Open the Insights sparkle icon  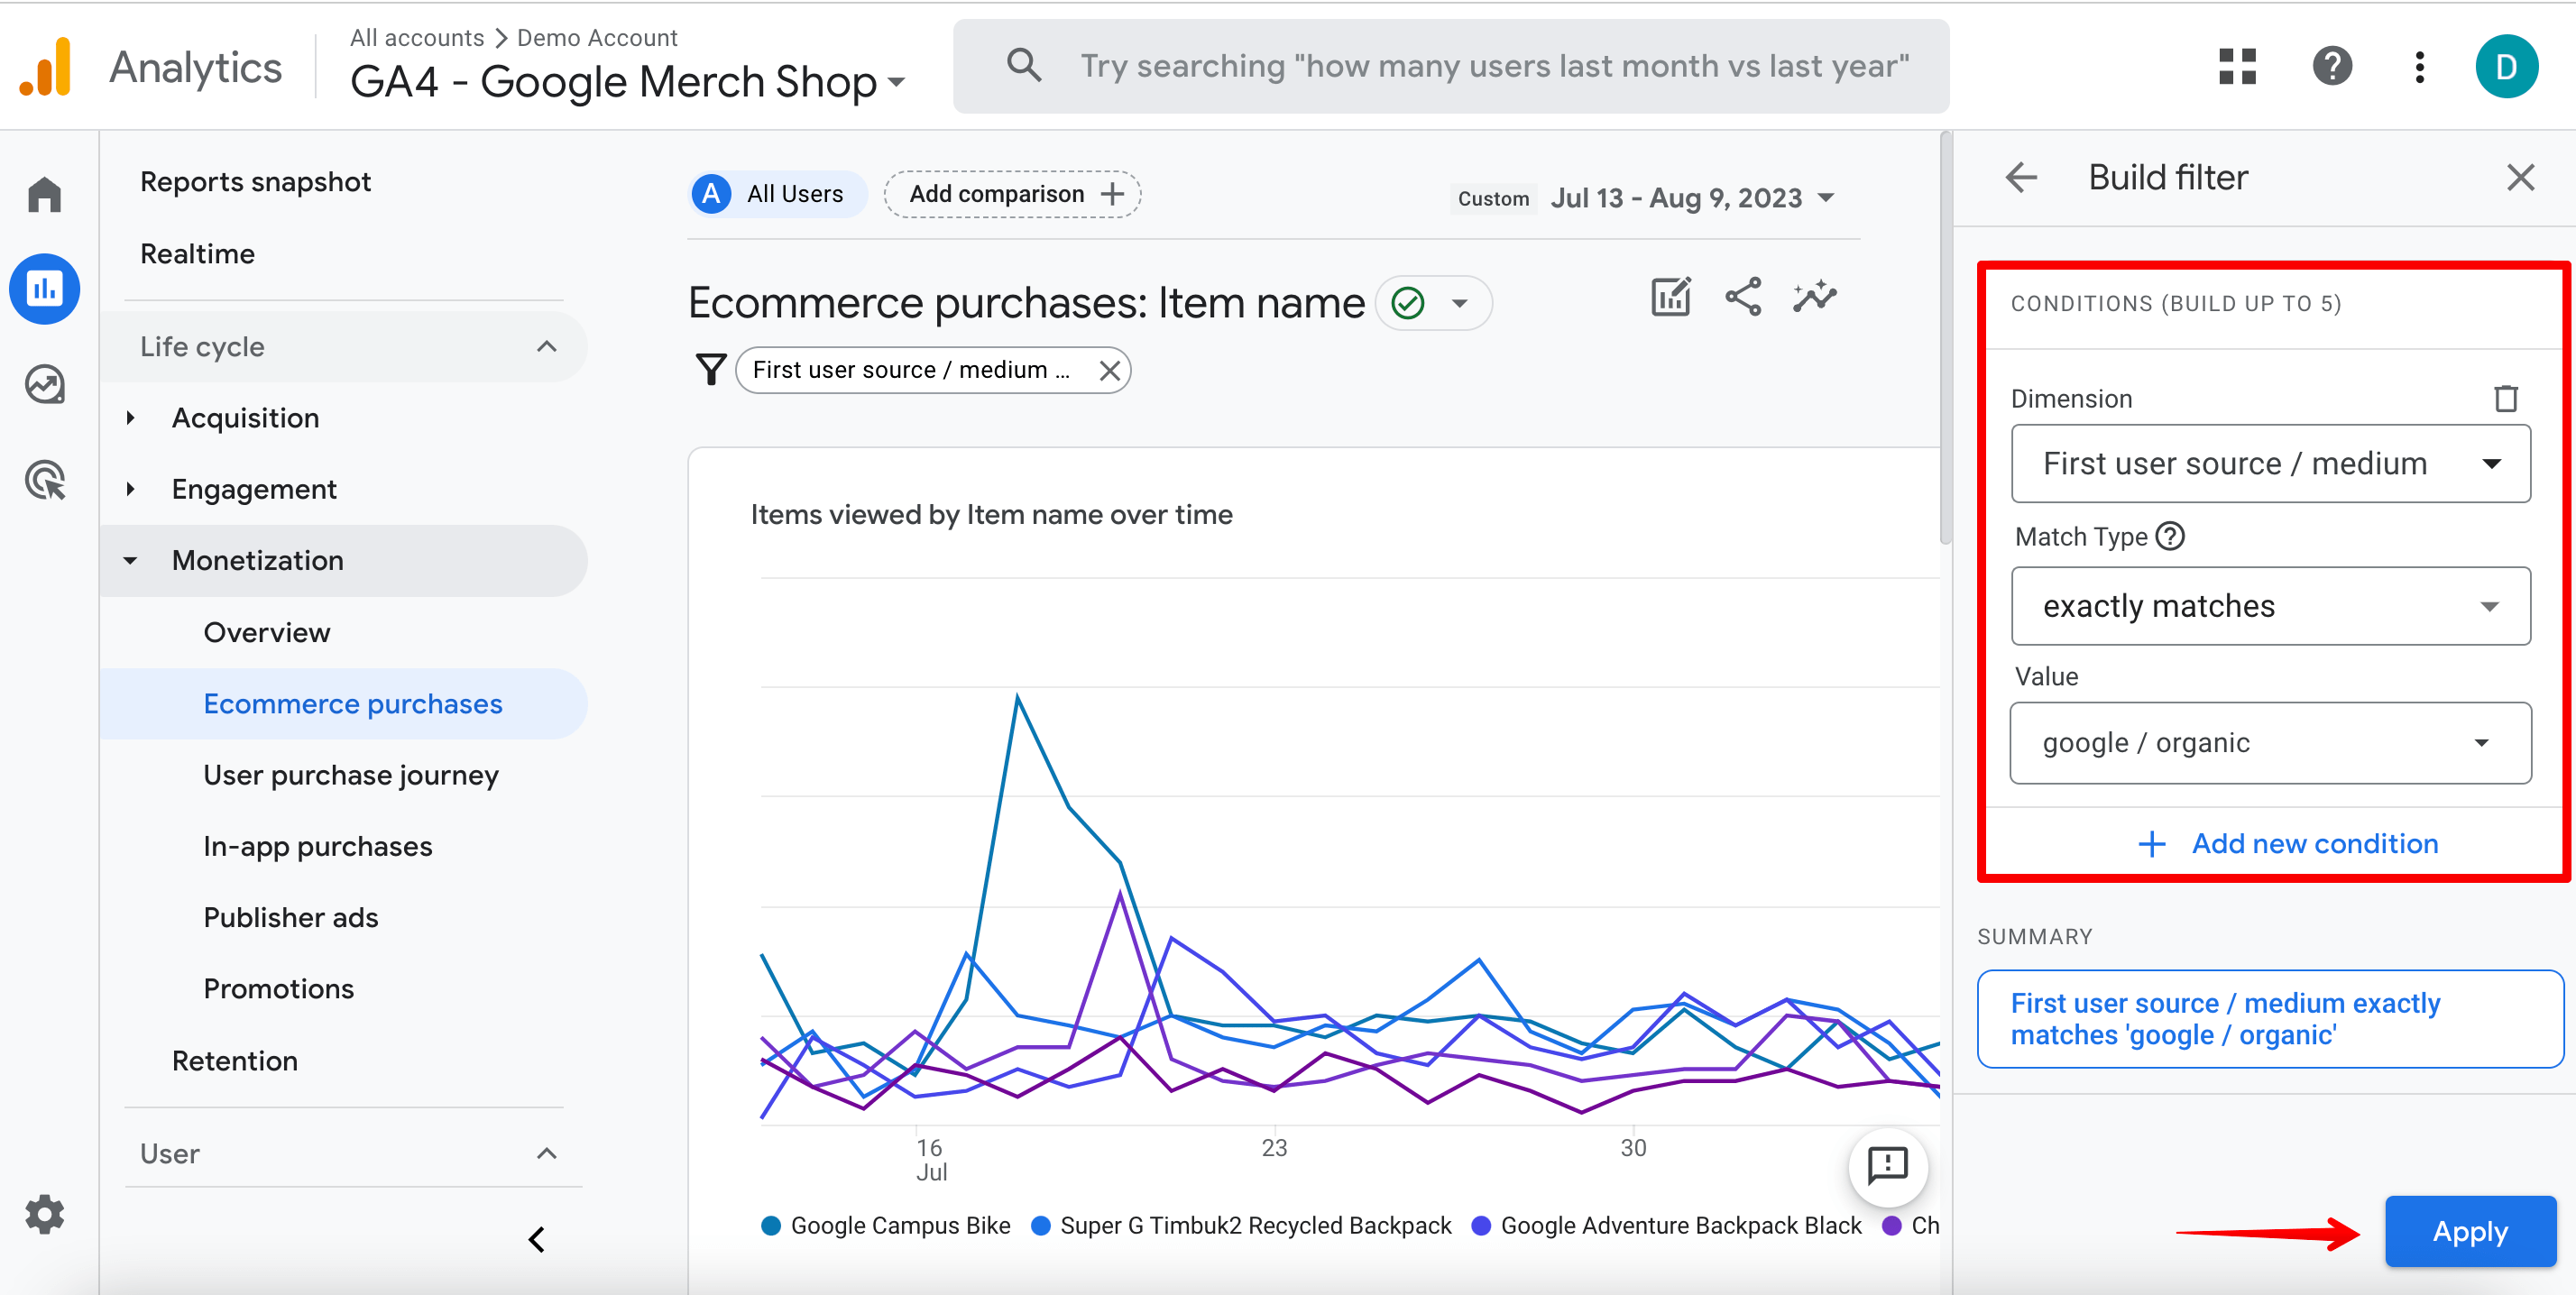coord(1815,297)
